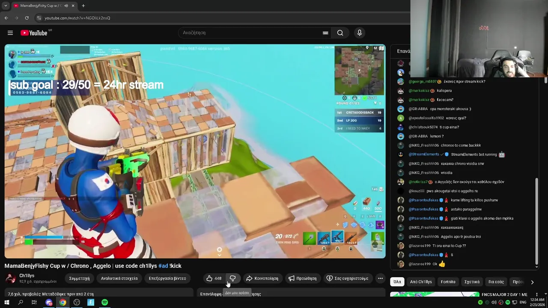Click the "Συμμετοχή" join button
Image resolution: width=548 pixels, height=308 pixels.
(79, 278)
